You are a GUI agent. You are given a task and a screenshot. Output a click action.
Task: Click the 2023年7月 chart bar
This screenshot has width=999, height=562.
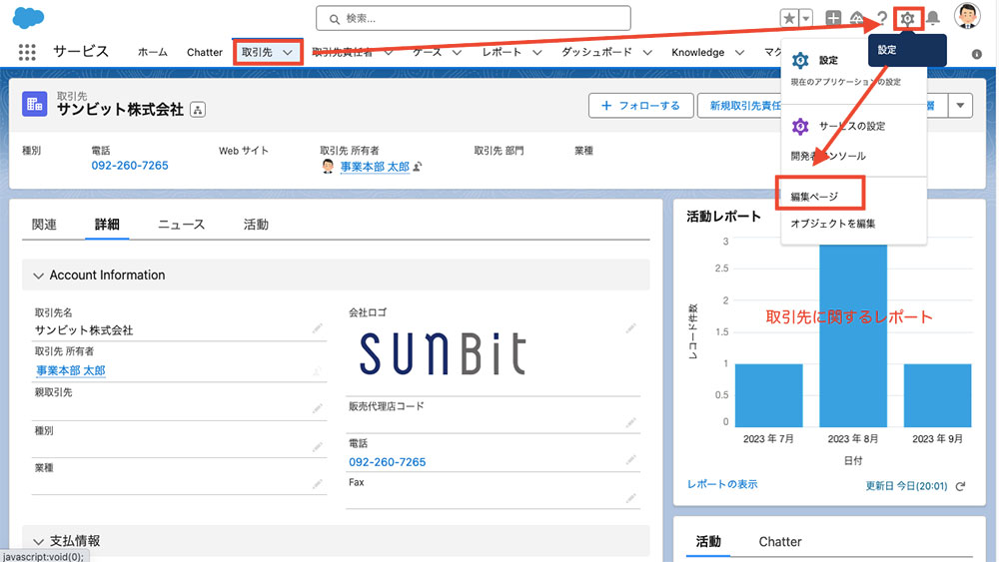tap(768, 395)
